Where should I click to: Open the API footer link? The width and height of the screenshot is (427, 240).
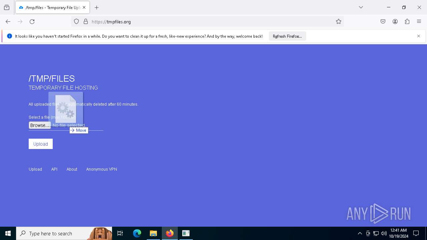pyautogui.click(x=54, y=169)
